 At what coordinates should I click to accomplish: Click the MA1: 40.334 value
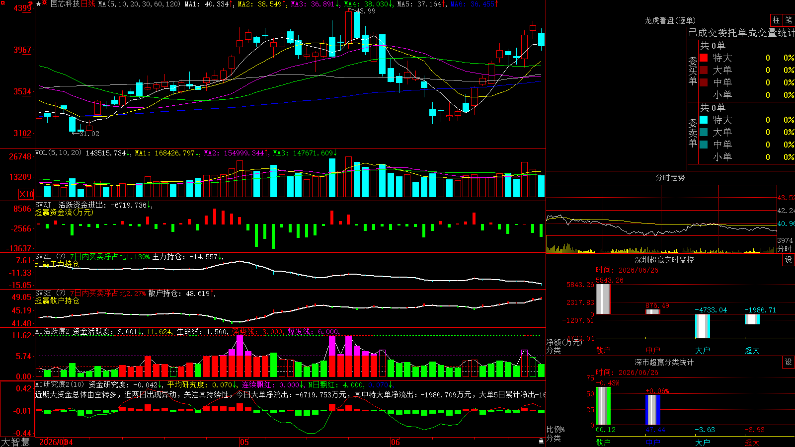pyautogui.click(x=208, y=4)
